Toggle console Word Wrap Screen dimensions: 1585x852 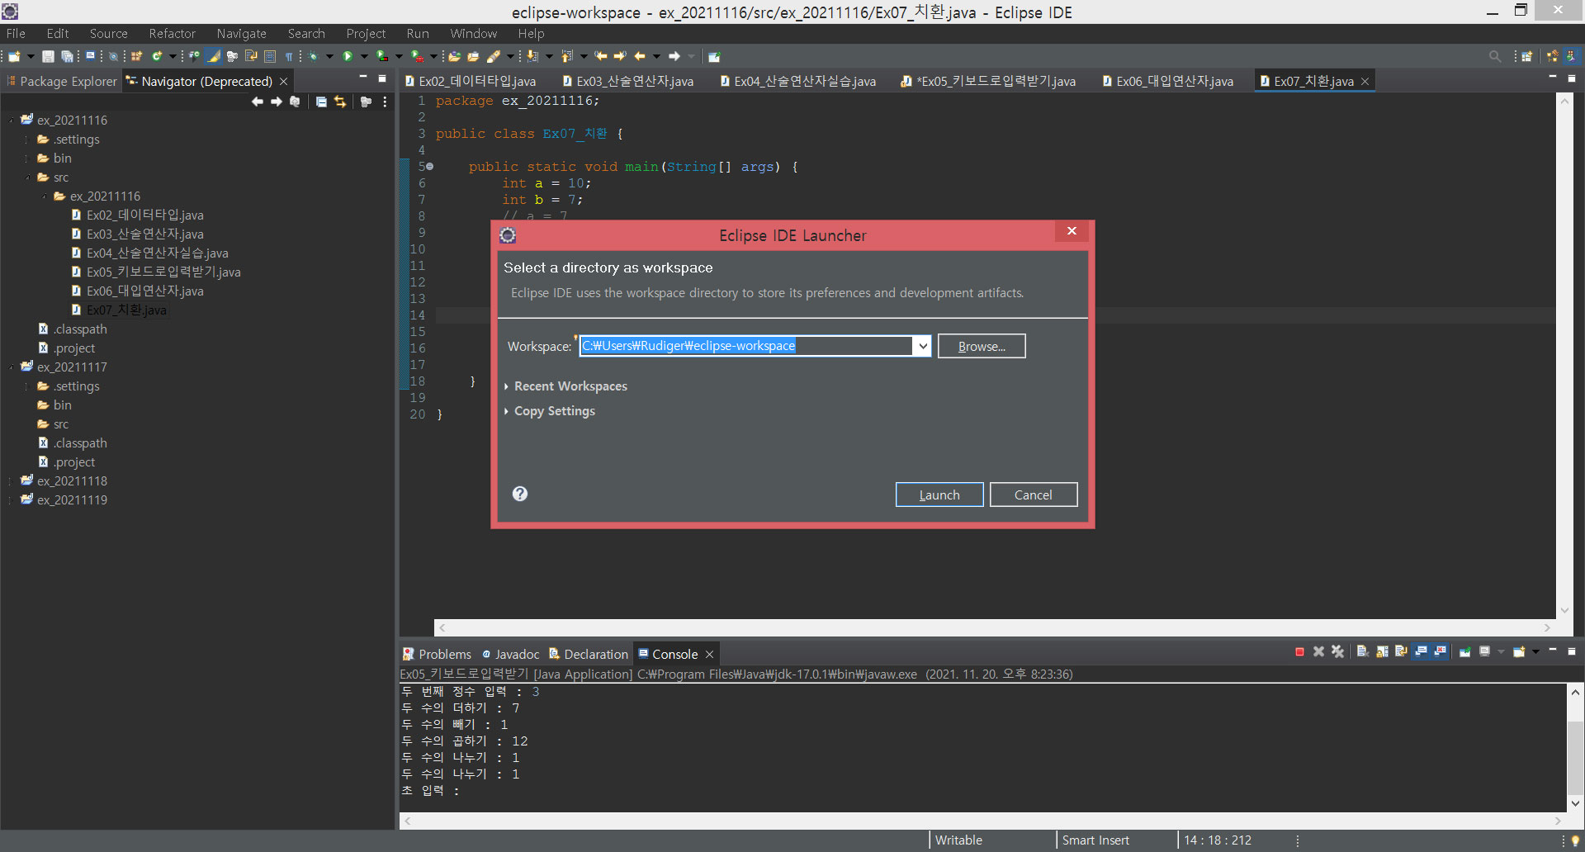1401,652
